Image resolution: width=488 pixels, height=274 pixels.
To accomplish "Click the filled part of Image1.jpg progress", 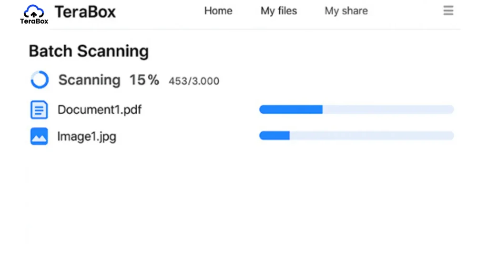I will click(274, 136).
